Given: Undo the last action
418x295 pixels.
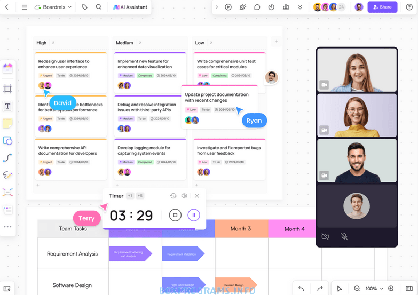Looking at the screenshot, I should click(301, 289).
